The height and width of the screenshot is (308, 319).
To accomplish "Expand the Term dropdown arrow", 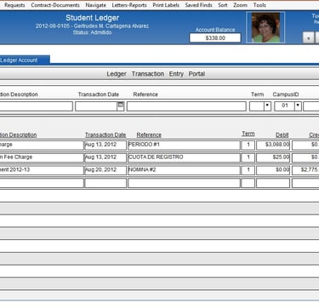I will pos(267,106).
